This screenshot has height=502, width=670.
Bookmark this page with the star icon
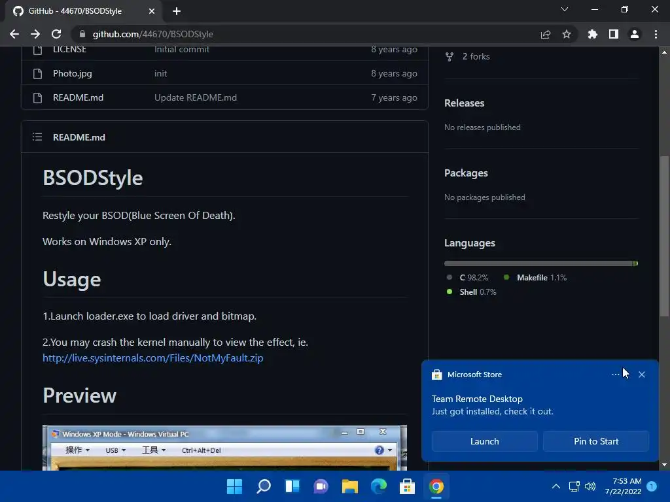567,34
